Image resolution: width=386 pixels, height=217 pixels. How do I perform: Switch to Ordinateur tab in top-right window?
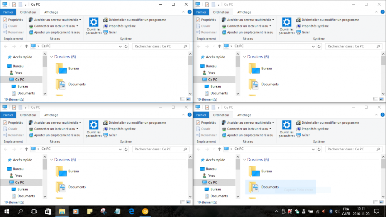(x=221, y=12)
